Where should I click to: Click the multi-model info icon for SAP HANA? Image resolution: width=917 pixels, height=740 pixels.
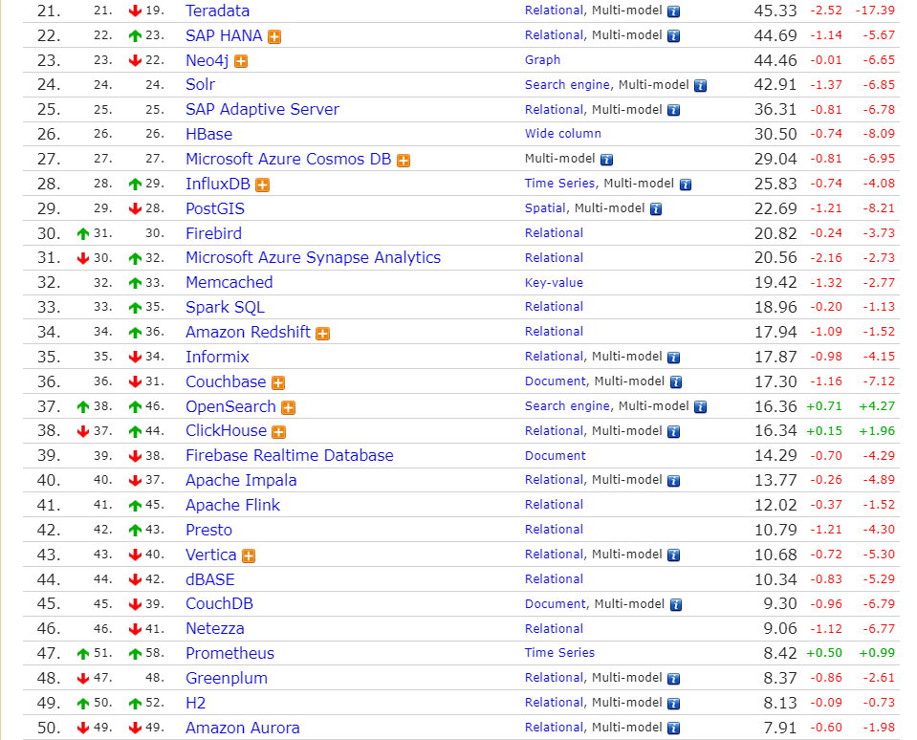coord(674,35)
